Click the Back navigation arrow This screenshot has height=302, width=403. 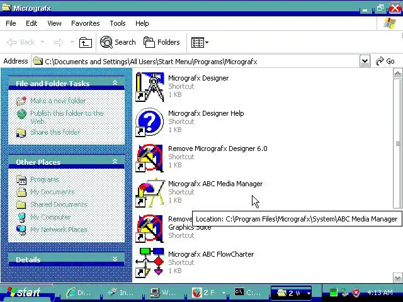click(11, 42)
